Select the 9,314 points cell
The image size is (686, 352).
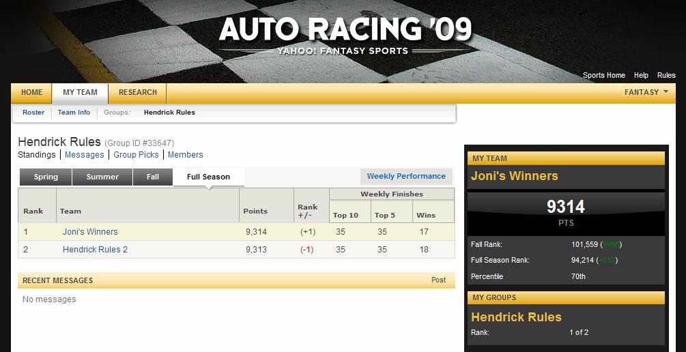pos(256,232)
